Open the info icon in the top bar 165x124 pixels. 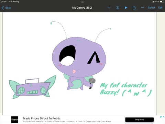(117, 8)
